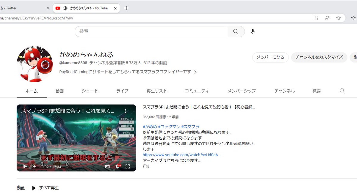Click the 866,682 回視聴 view count
This screenshot has width=357, height=194.
point(154,117)
